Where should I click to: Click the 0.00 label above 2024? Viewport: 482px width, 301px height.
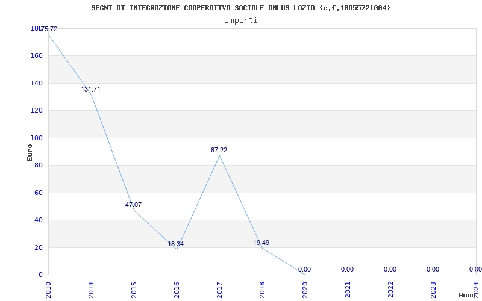click(x=475, y=269)
